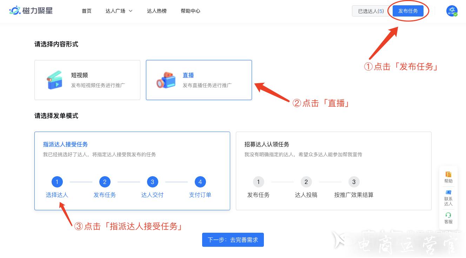The image size is (466, 258).
Task: Choose 招募达人认领任务 order mode card
Action: pyautogui.click(x=334, y=171)
